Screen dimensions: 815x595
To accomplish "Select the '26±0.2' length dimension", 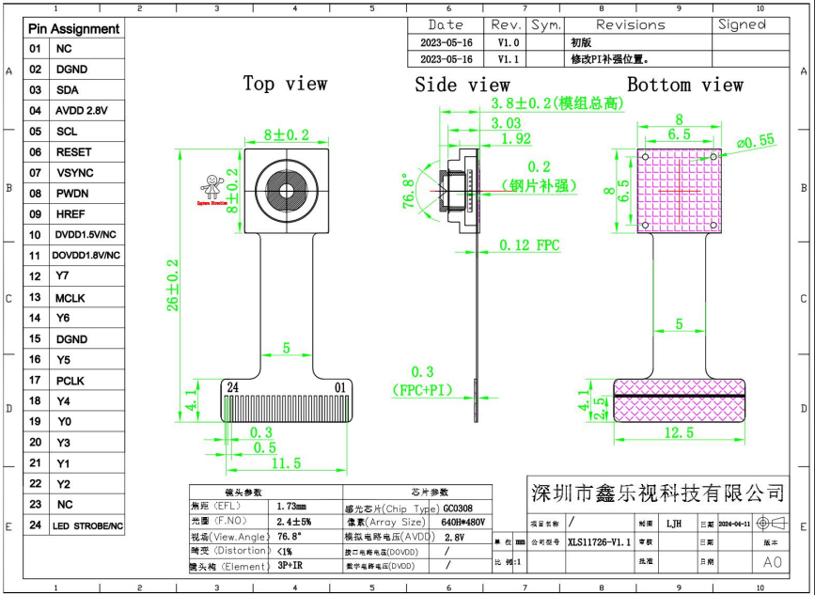I will [x=173, y=286].
